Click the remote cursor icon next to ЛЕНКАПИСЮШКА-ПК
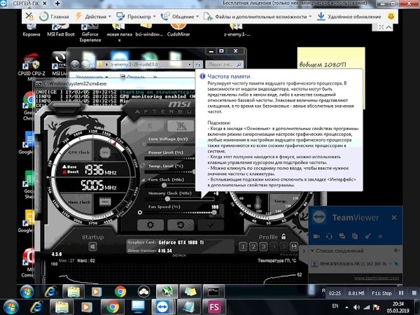 click(x=396, y=264)
